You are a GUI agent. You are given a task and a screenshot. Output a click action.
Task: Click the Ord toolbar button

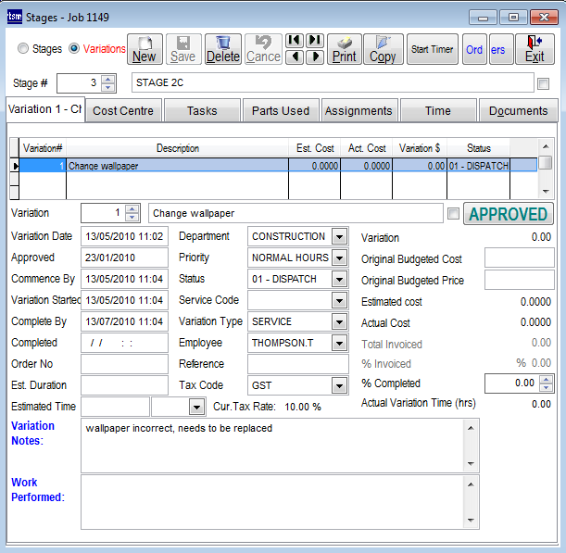tap(474, 49)
